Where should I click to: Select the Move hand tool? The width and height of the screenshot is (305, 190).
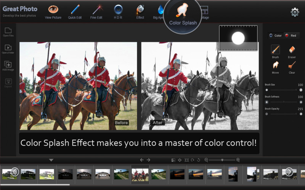pyautogui.click(x=275, y=67)
